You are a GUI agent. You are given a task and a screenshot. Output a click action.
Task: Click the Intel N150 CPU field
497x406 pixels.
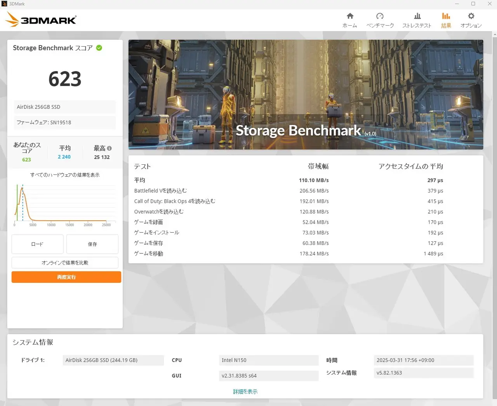[268, 360]
